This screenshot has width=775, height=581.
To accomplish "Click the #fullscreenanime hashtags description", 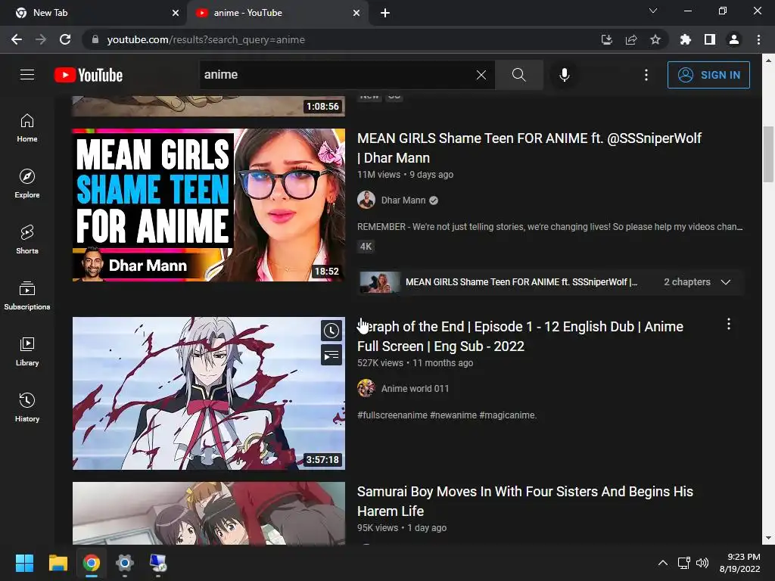I will point(447,415).
